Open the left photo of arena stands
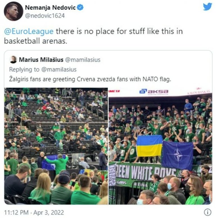This screenshot has width=216, height=218. pos(56,146)
